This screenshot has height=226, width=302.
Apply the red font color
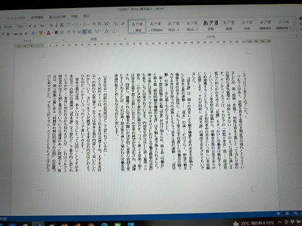tap(48, 33)
